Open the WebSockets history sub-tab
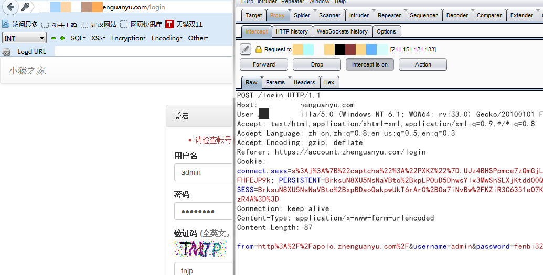Screen dimensions: 543x275 click(x=342, y=31)
